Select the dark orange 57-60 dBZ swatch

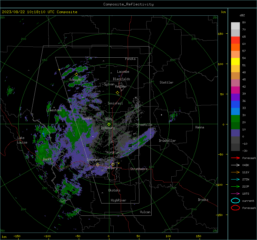pyautogui.click(x=235, y=47)
